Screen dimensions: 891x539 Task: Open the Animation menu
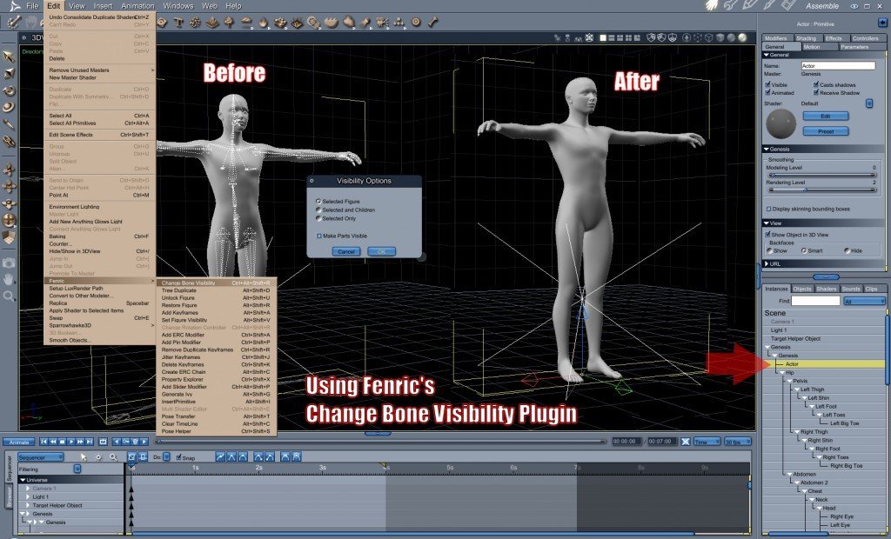(137, 6)
